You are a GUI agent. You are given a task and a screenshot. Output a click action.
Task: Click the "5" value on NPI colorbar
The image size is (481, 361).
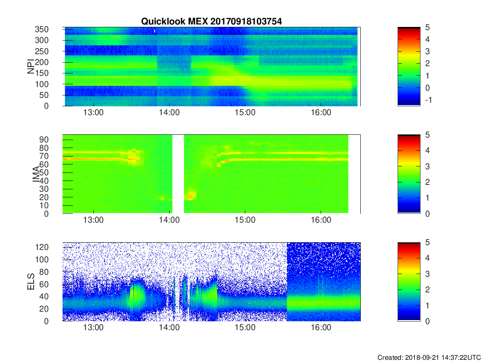[428, 27]
